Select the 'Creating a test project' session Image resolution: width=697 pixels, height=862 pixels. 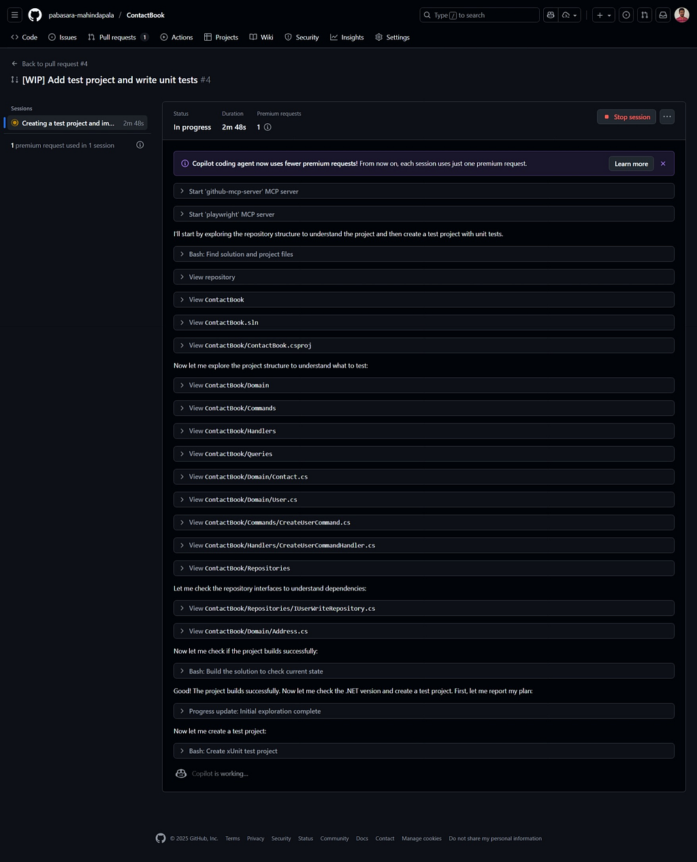(x=68, y=123)
